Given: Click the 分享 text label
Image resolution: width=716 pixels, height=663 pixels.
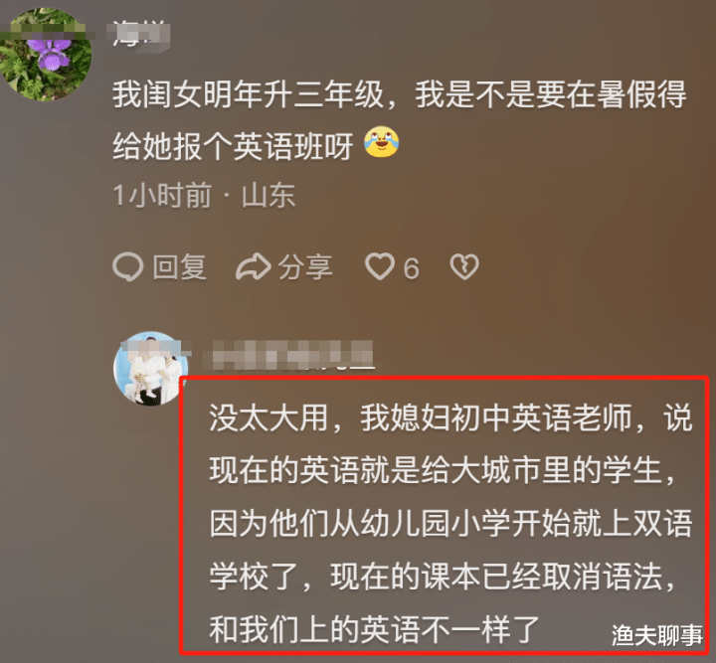Looking at the screenshot, I should [305, 267].
